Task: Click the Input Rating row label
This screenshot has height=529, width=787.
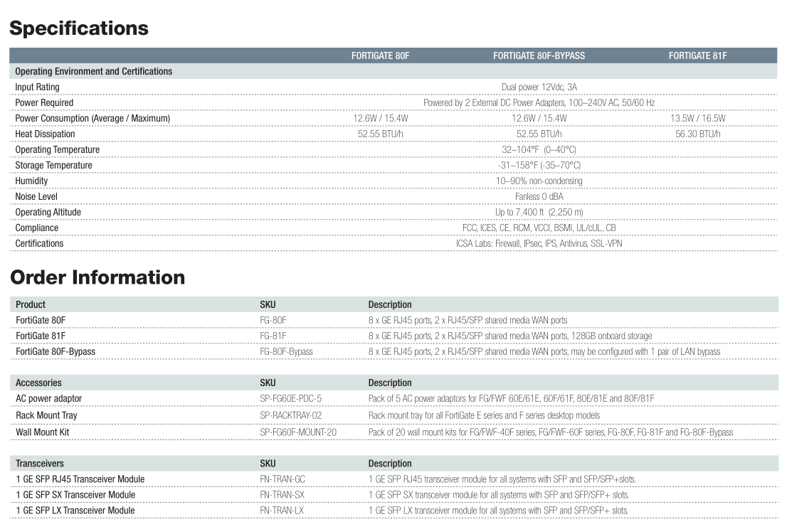Action: pos(38,87)
